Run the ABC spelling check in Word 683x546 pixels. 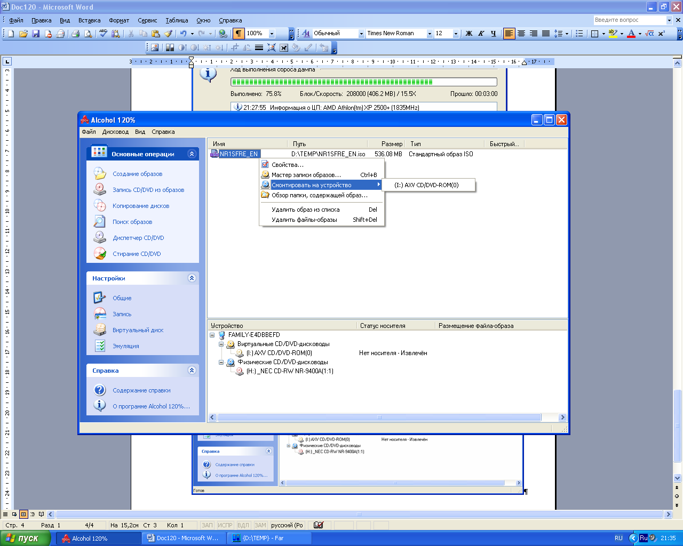coord(103,33)
